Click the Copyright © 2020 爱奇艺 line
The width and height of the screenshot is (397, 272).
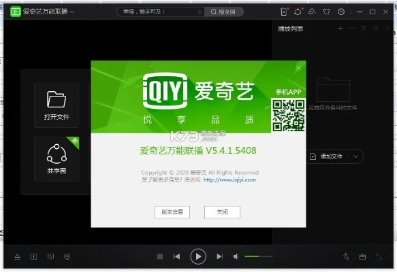click(200, 173)
